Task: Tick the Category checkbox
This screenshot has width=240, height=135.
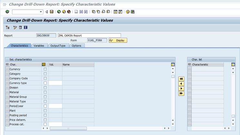Action: click(45, 74)
